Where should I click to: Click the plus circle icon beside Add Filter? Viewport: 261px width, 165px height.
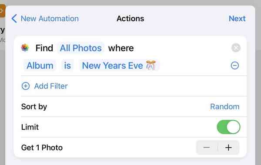[x=26, y=86]
